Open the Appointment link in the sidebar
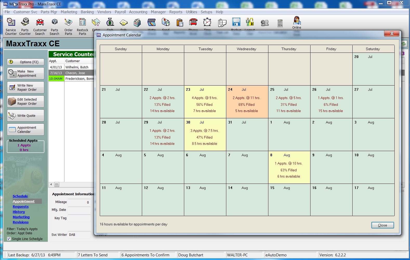This screenshot has width=410, height=260. click(x=24, y=201)
